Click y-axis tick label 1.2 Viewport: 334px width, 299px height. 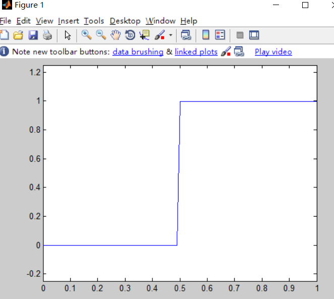35,73
